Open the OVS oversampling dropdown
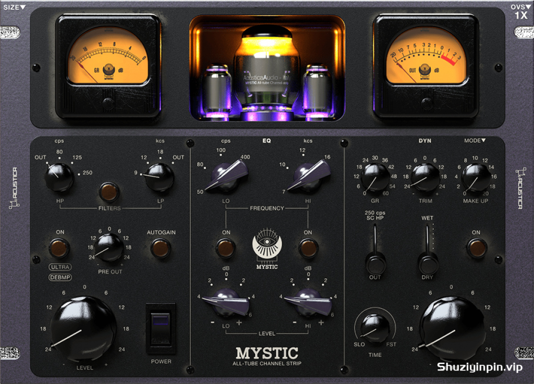The height and width of the screenshot is (384, 534). tap(520, 7)
